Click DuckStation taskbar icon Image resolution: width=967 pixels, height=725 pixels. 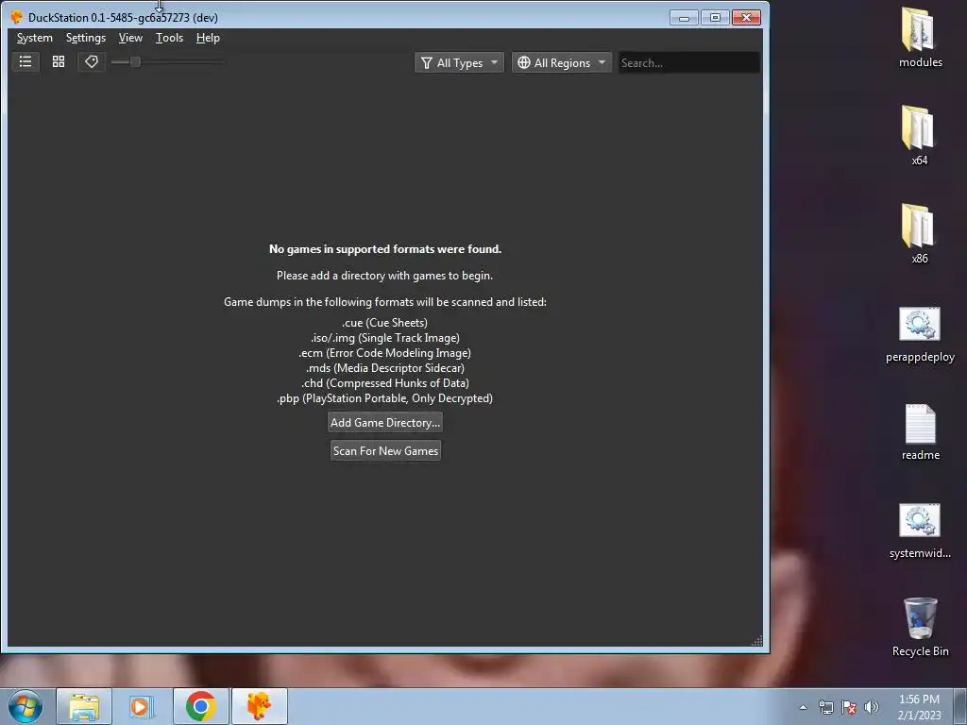[259, 706]
